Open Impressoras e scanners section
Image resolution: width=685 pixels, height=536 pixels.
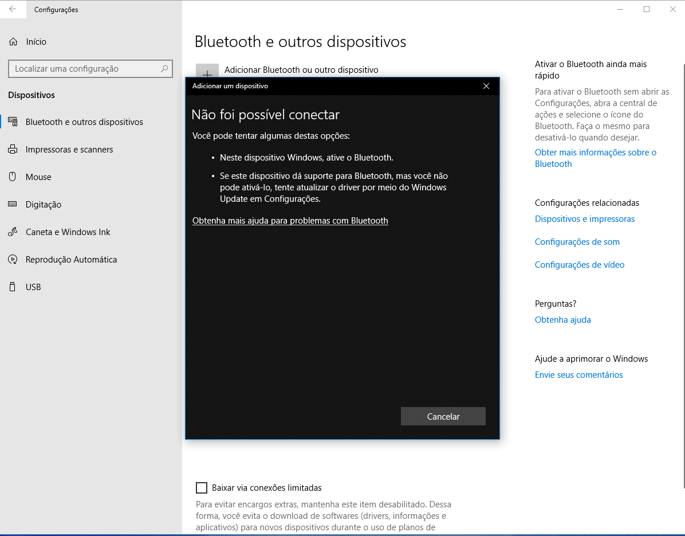[x=69, y=149]
